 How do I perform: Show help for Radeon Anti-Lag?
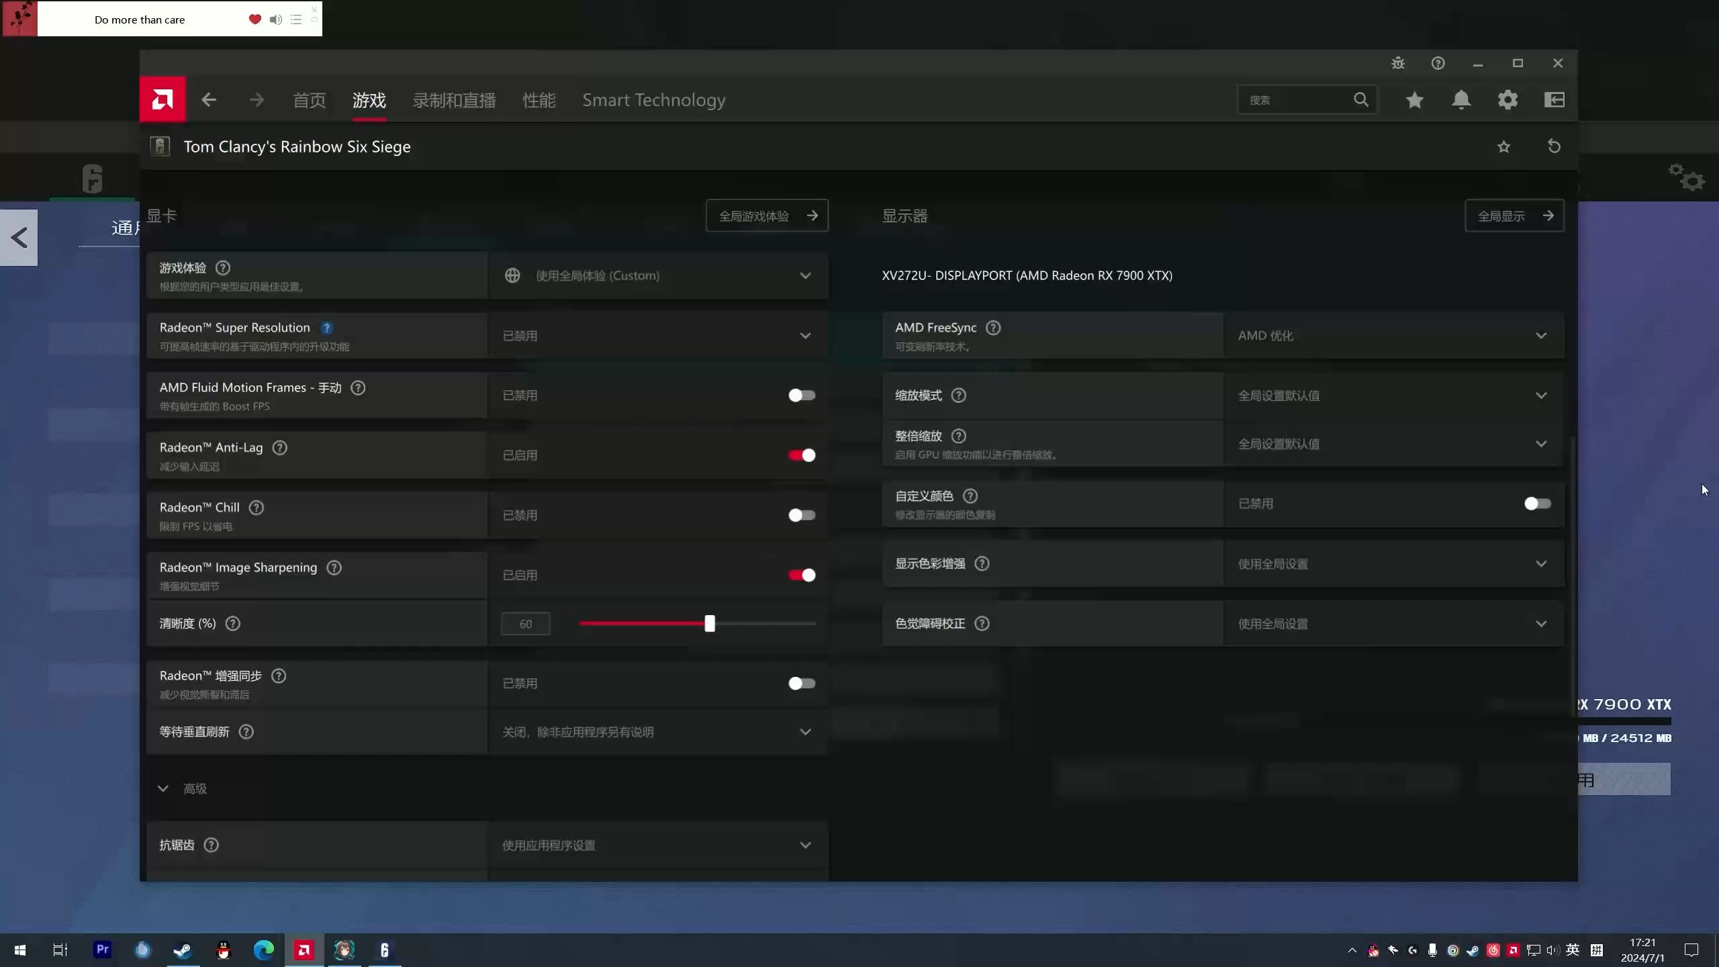(x=279, y=447)
